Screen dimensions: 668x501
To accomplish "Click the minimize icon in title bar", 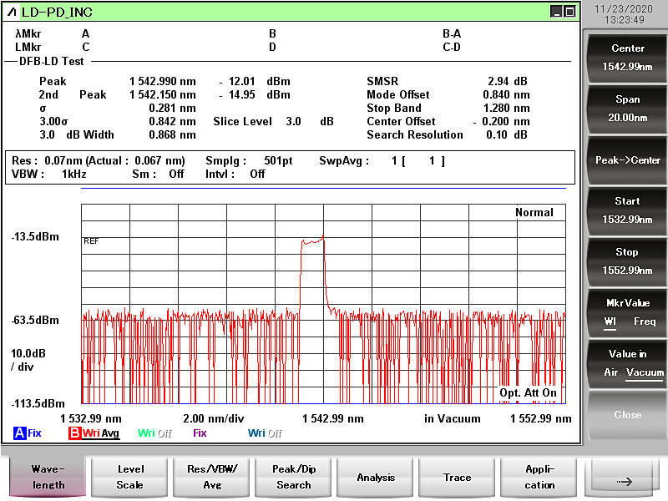I will coord(556,12).
